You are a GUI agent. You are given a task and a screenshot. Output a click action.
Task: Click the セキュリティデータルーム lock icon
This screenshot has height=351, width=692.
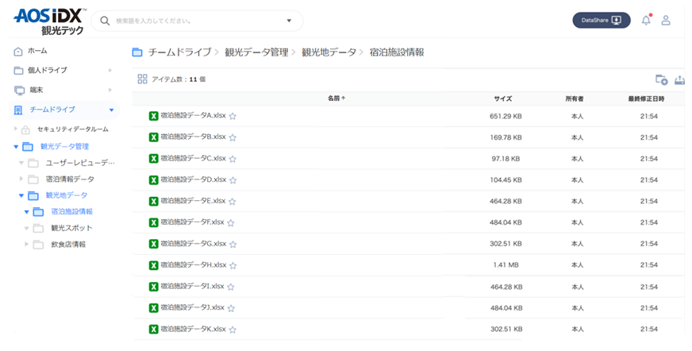coord(25,129)
